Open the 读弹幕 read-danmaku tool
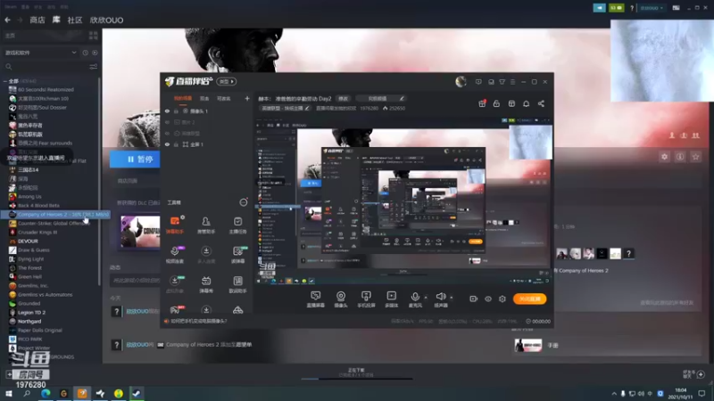Image resolution: width=714 pixels, height=401 pixels. pyautogui.click(x=237, y=255)
